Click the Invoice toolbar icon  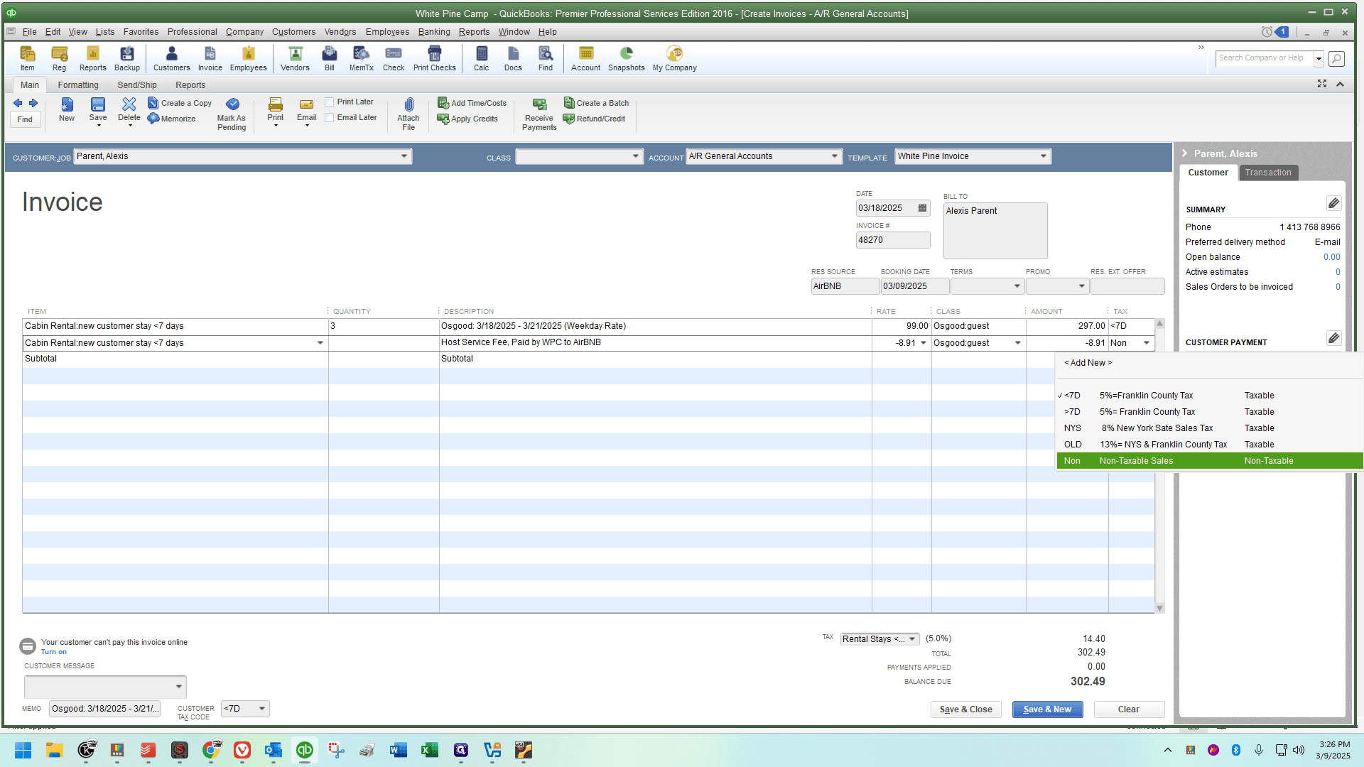point(210,58)
